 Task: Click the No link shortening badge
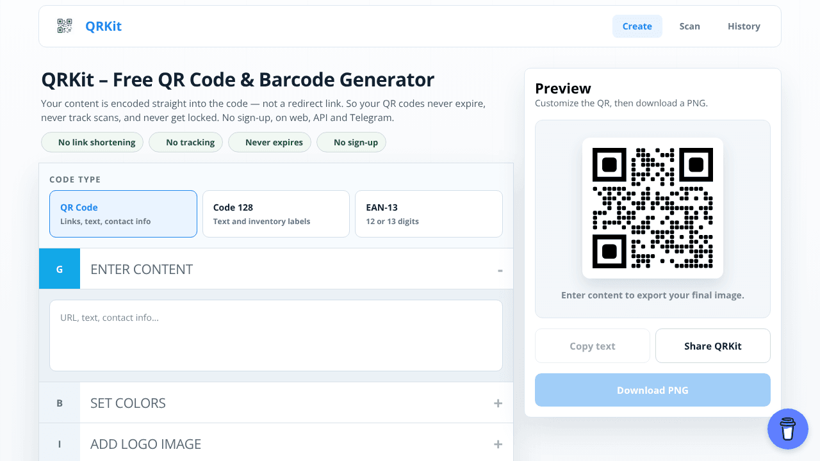[92, 142]
